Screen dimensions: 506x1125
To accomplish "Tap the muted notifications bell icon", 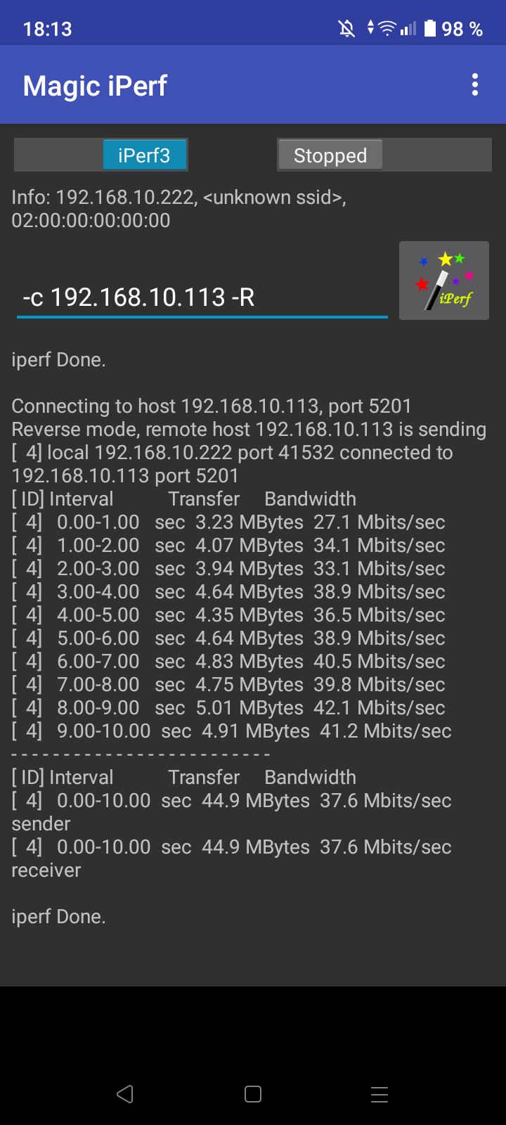I will click(346, 29).
